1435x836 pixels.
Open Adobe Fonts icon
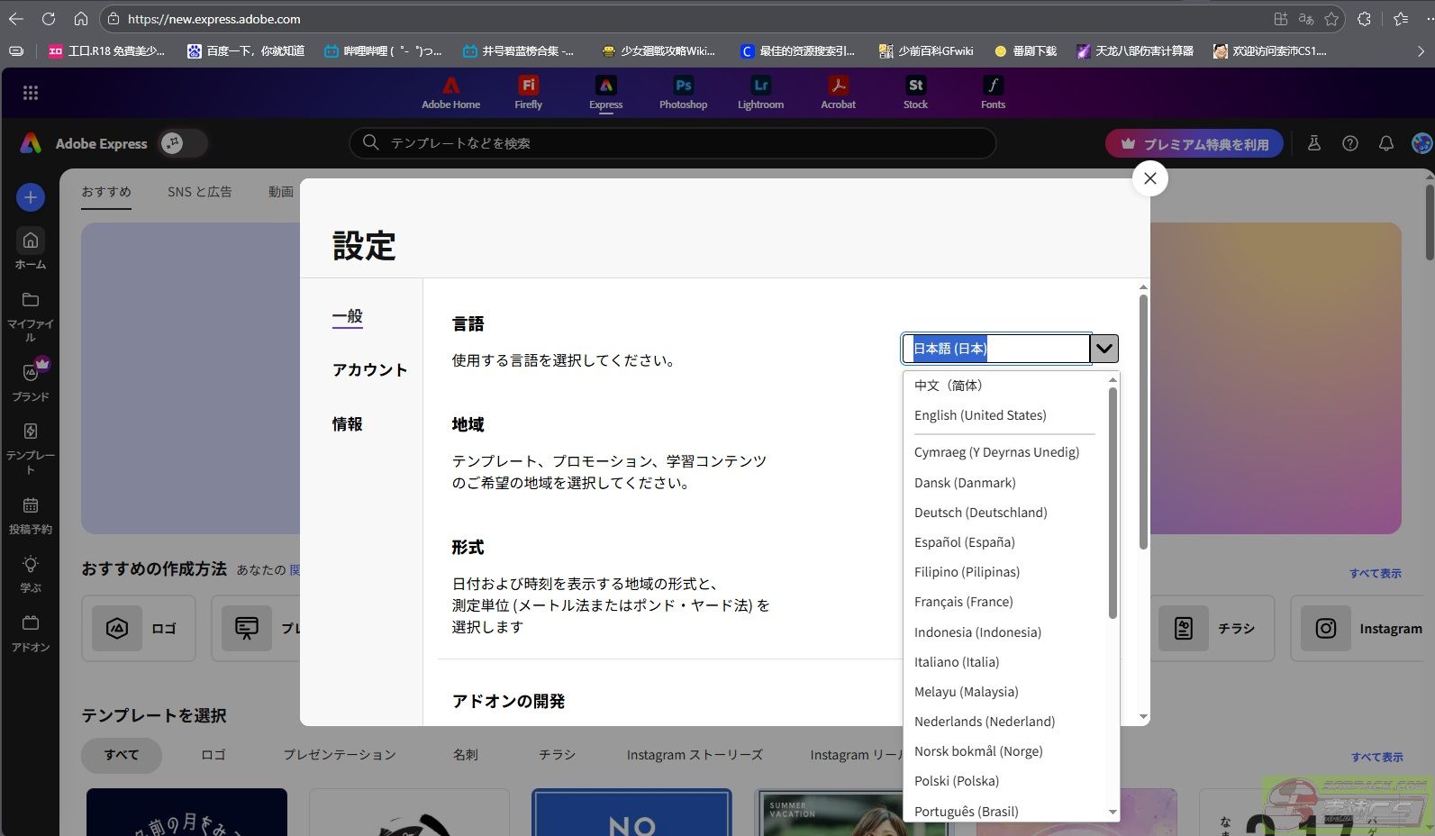tap(993, 92)
